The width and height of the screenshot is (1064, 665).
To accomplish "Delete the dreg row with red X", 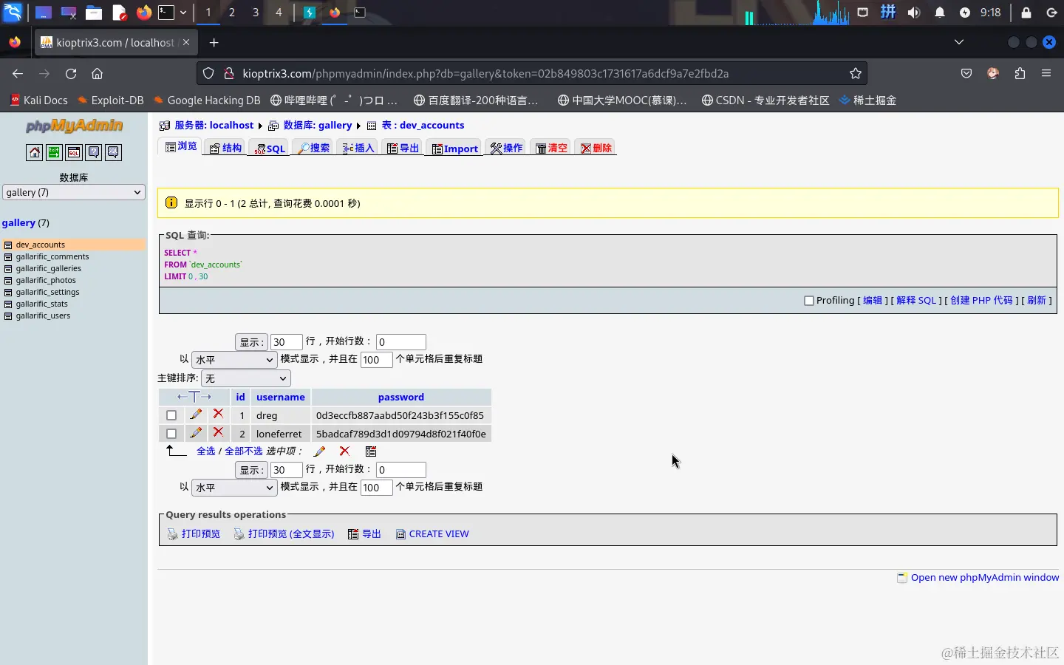I will pos(218,415).
